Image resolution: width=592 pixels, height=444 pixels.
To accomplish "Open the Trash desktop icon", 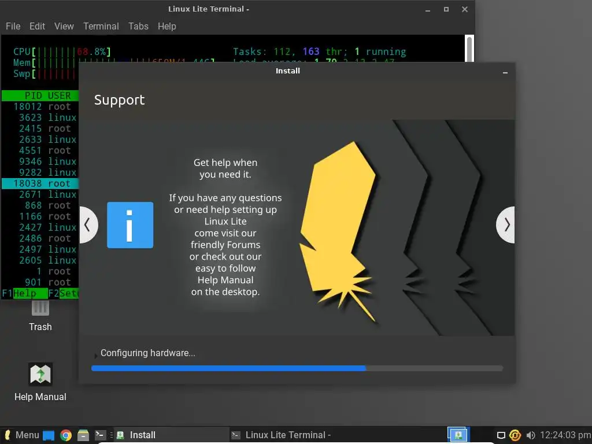I will point(40,316).
